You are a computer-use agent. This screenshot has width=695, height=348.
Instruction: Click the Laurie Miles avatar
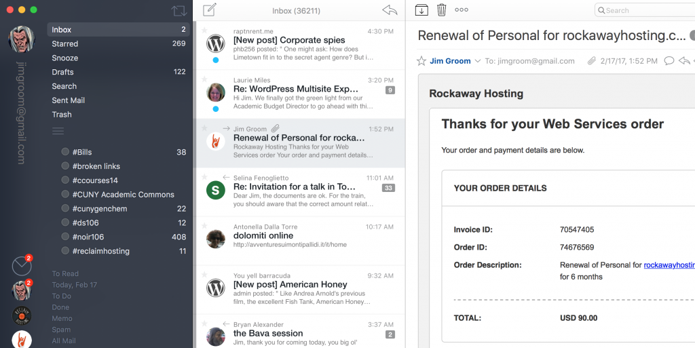click(x=216, y=92)
